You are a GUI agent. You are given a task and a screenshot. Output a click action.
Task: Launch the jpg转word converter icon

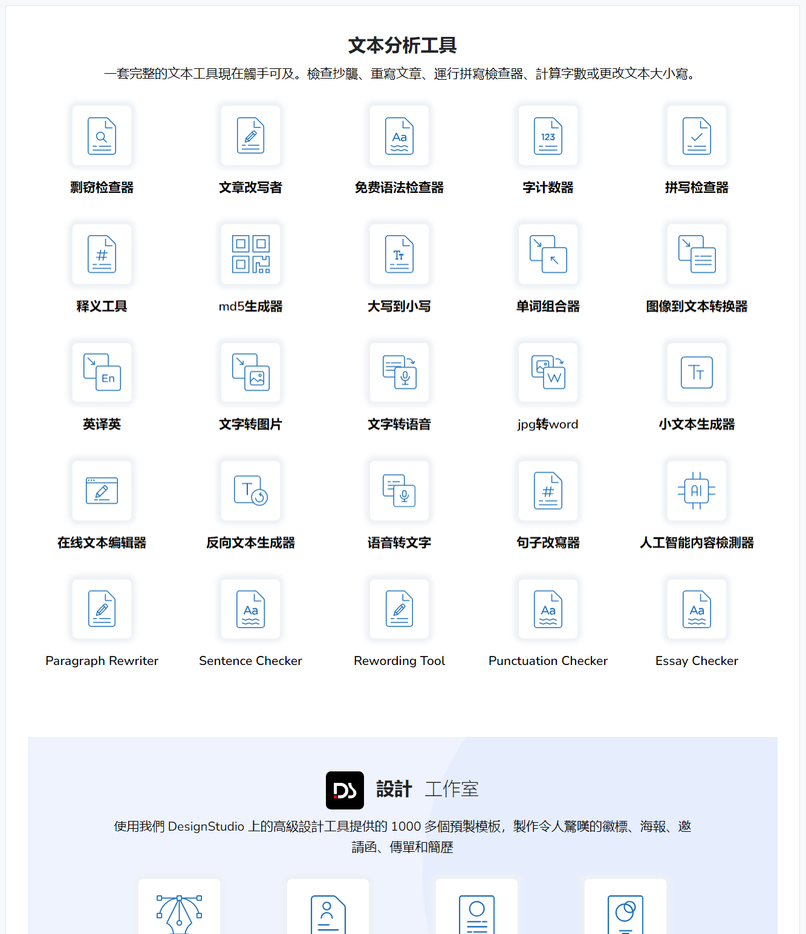tap(548, 372)
